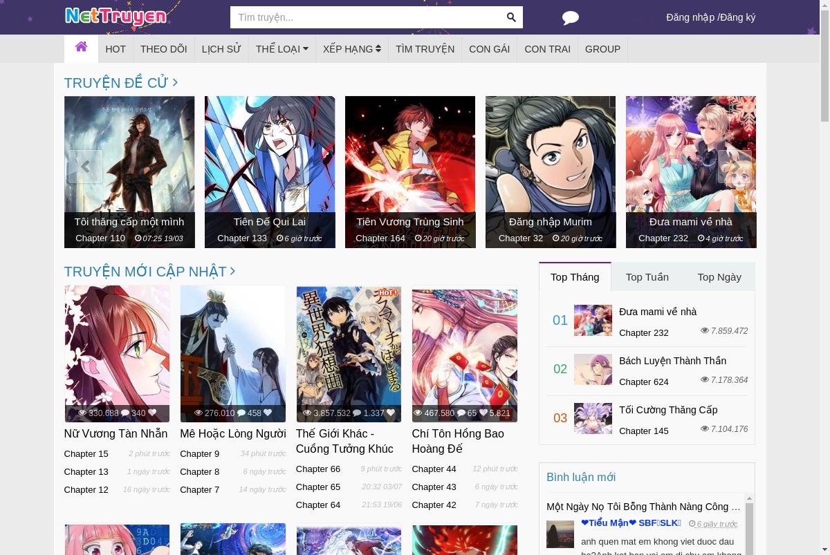Click eye icon on Nữ Vương Tàn Nhẫn cover
The height and width of the screenshot is (555, 830).
(x=82, y=413)
